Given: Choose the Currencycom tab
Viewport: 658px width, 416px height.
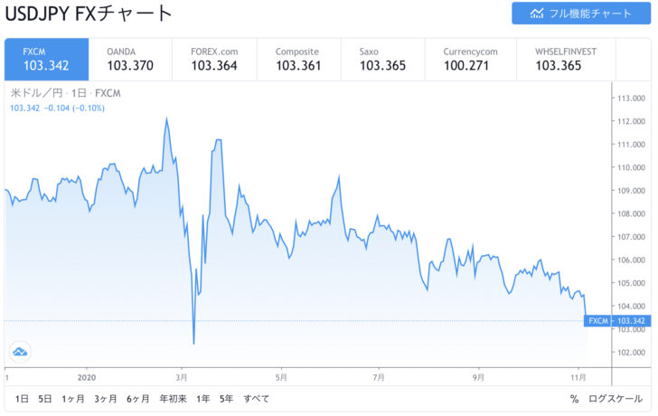Looking at the screenshot, I should 468,59.
